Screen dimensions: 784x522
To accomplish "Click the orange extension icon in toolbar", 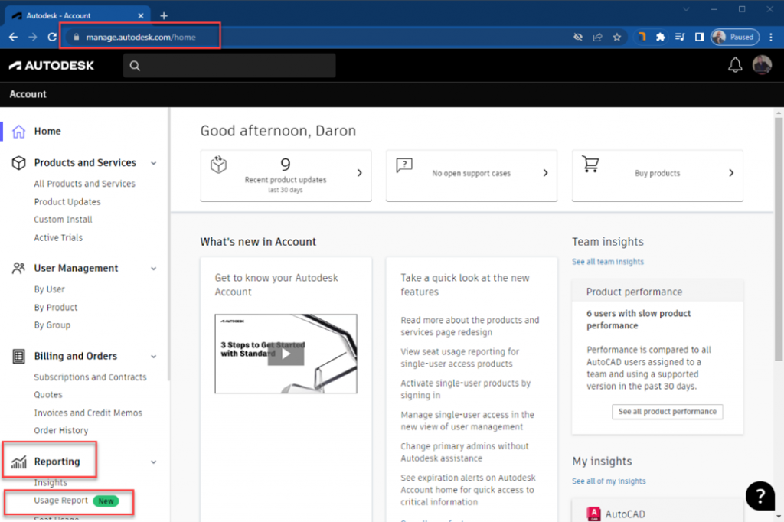I will point(642,37).
